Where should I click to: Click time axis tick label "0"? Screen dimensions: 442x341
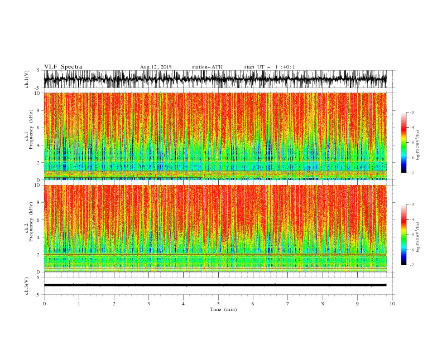tap(44, 304)
